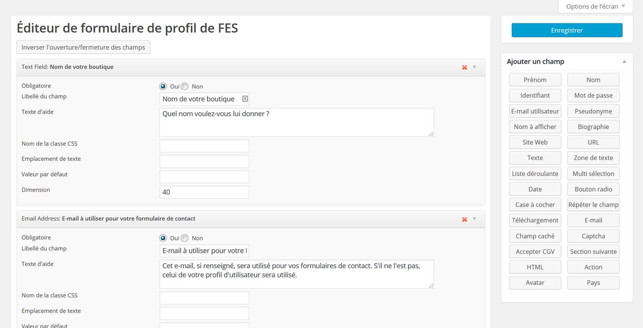Collapse the Email Address field panel arrow
Viewport: 643px width, 328px height.
click(475, 219)
